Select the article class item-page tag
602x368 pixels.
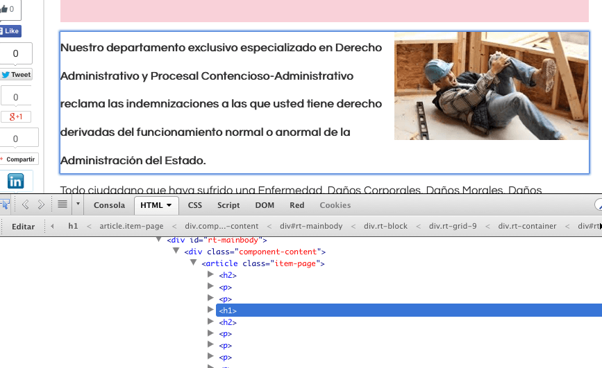tap(263, 264)
